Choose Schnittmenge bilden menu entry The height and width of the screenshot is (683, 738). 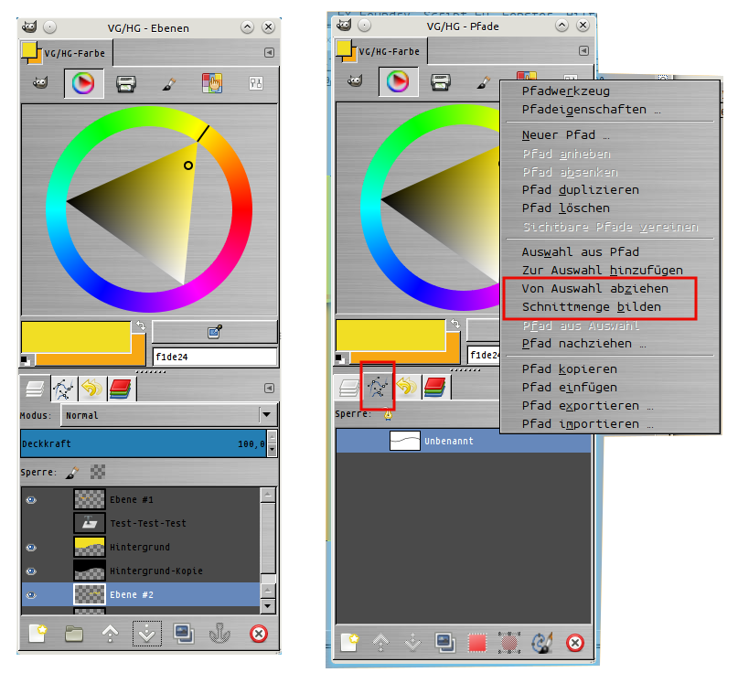pos(591,307)
